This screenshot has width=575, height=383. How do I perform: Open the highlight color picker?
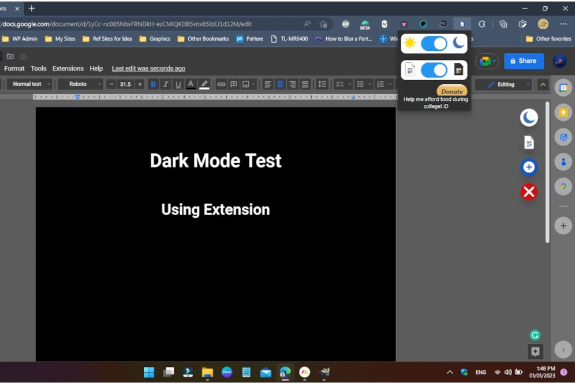(x=204, y=84)
